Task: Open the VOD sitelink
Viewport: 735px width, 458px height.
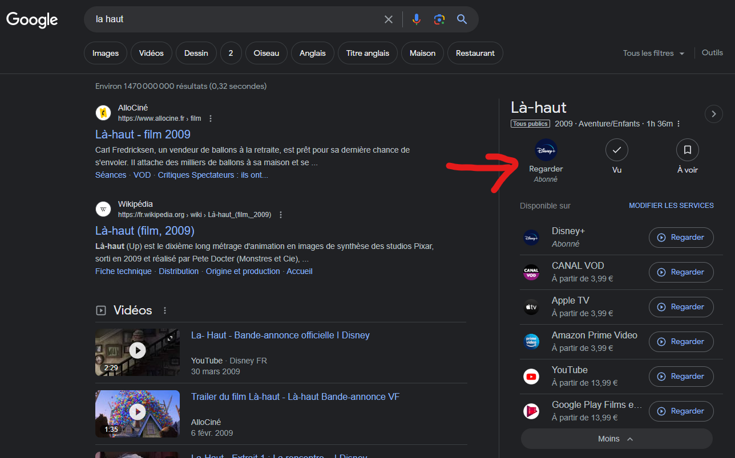Action: pyautogui.click(x=142, y=175)
